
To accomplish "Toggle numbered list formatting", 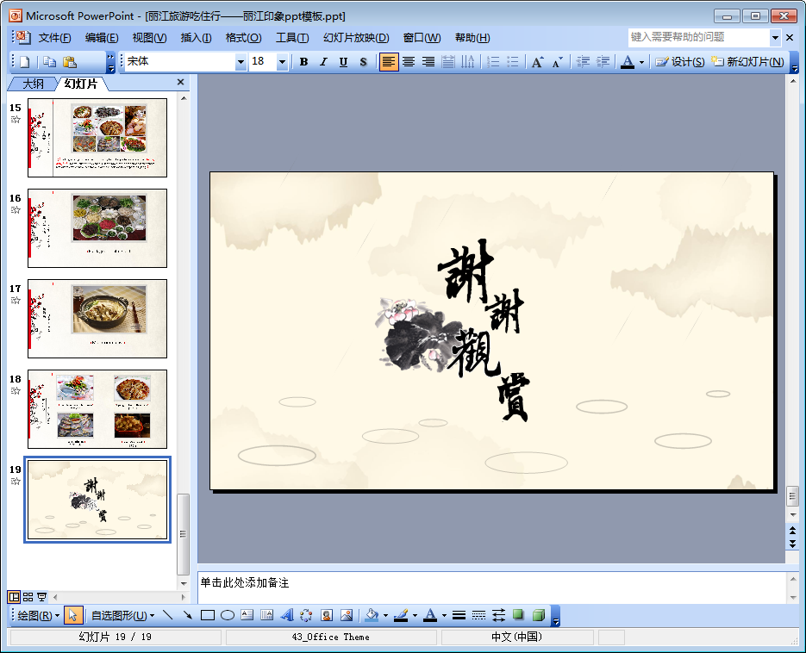I will coord(493,62).
